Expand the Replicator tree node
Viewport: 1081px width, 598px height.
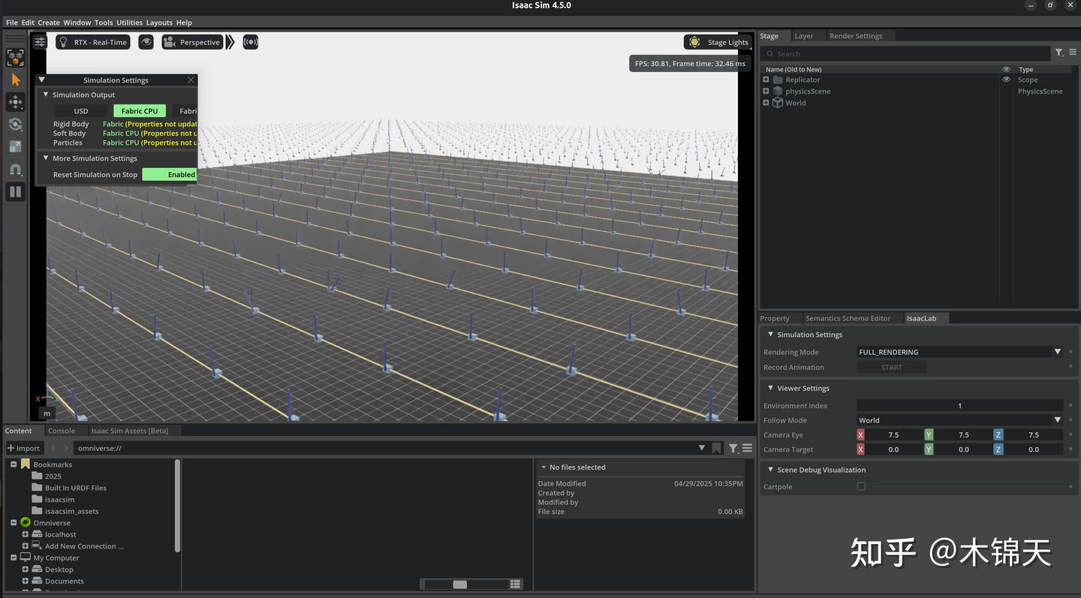tap(766, 80)
